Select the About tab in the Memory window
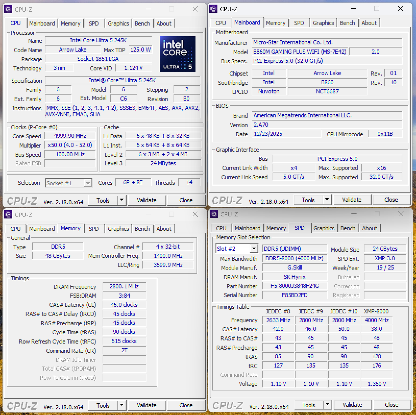 [164, 229]
